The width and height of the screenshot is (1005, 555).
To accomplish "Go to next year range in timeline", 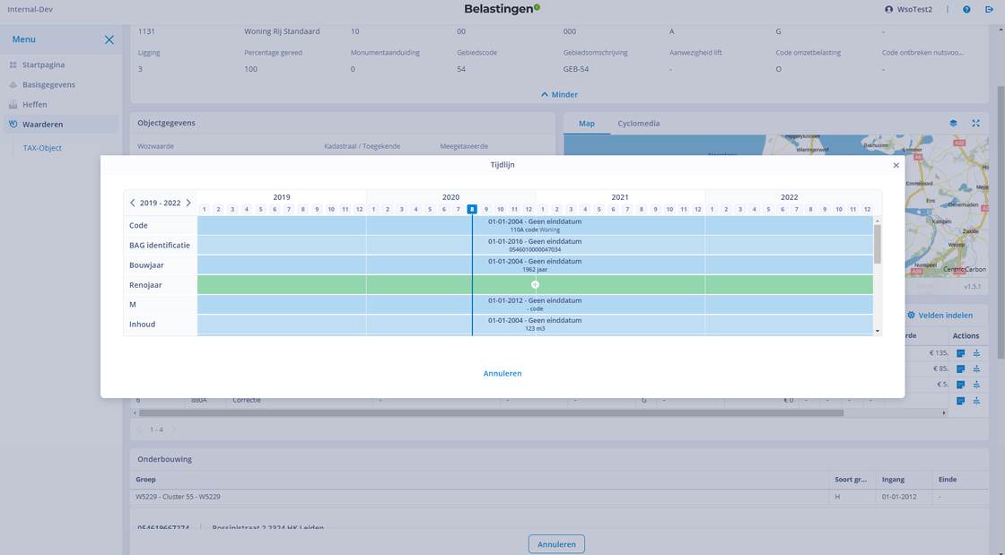I will (188, 203).
